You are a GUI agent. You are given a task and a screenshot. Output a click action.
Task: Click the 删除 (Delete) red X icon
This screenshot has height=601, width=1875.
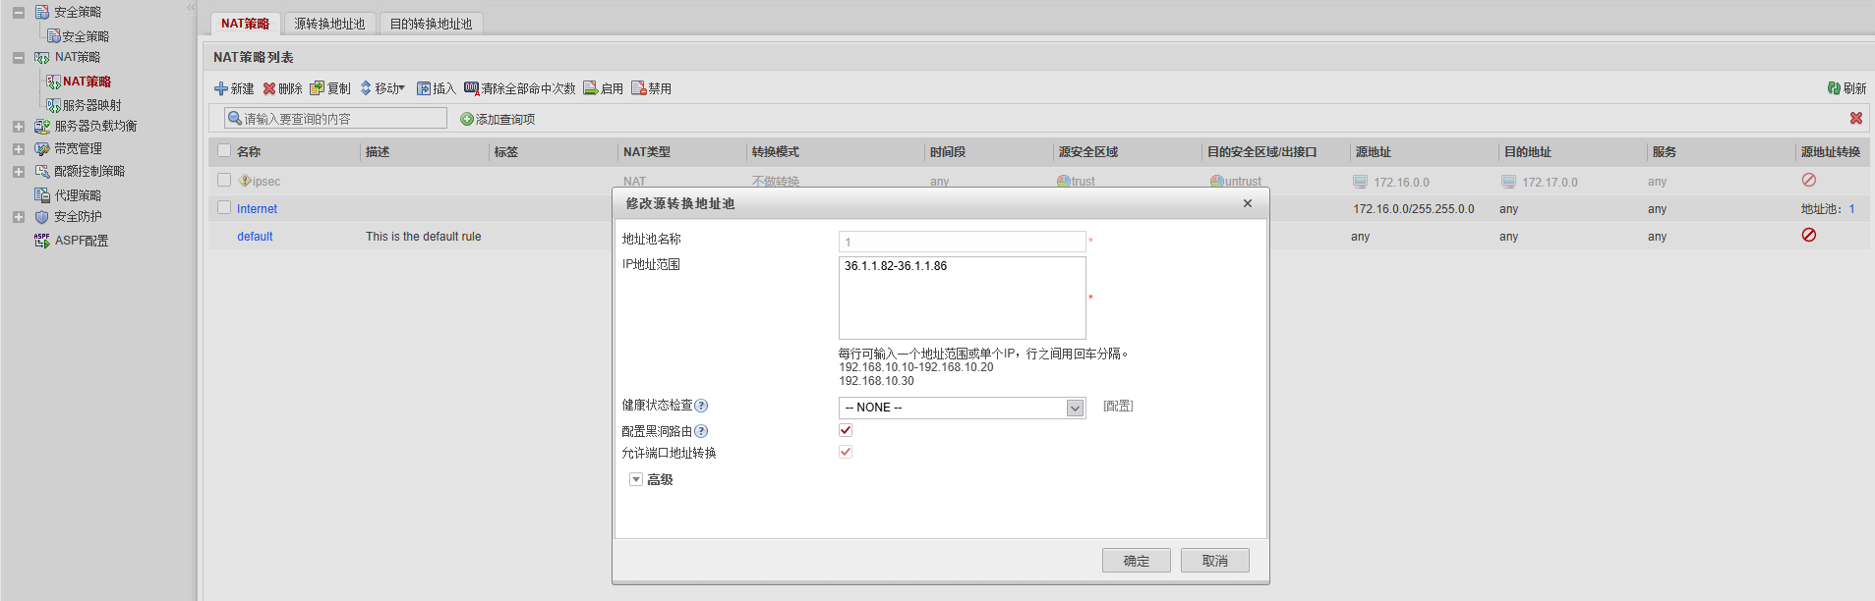269,88
